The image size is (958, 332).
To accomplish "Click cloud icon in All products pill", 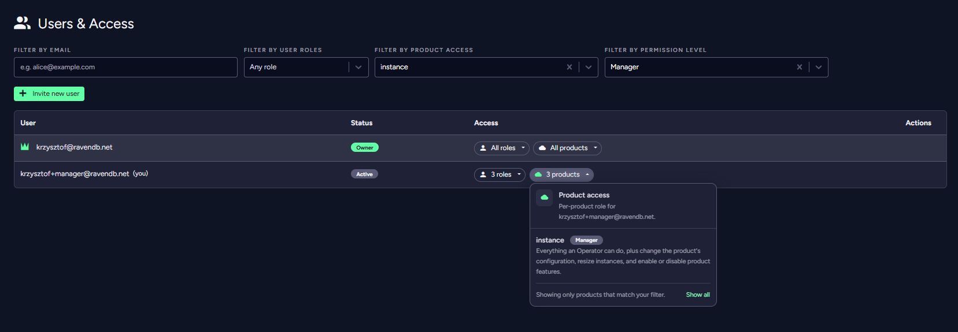I will (x=542, y=148).
